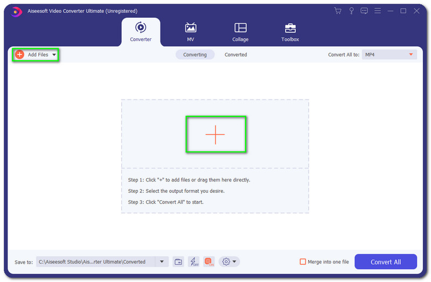Viewport: 431px width, 282px height.
Task: Open the output folder icon
Action: [x=178, y=262]
